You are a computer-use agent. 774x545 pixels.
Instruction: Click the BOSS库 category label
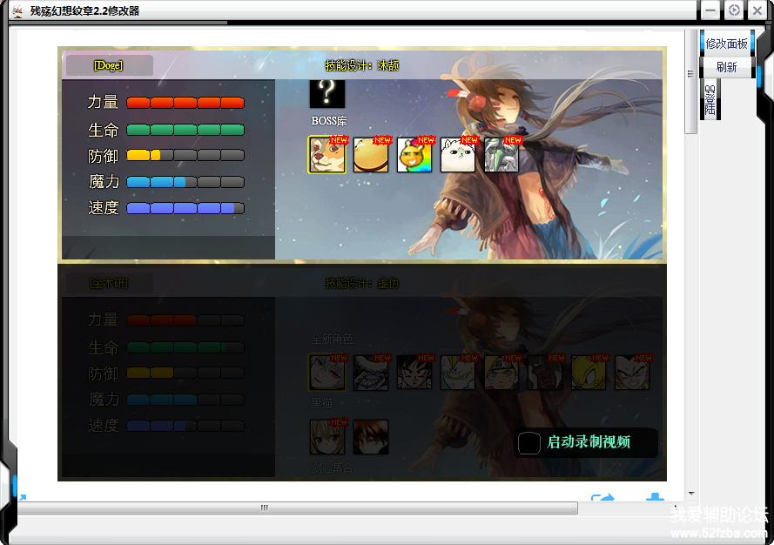(x=329, y=121)
